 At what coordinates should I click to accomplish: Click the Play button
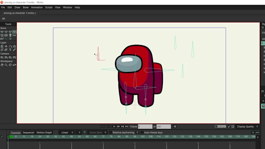(114, 126)
